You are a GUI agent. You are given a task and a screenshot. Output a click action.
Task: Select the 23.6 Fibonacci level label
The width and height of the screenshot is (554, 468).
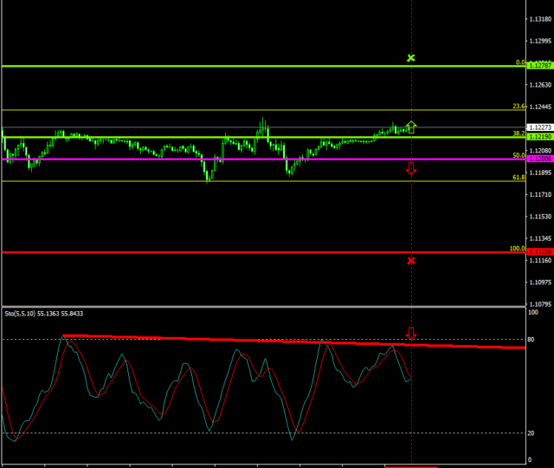pos(519,107)
